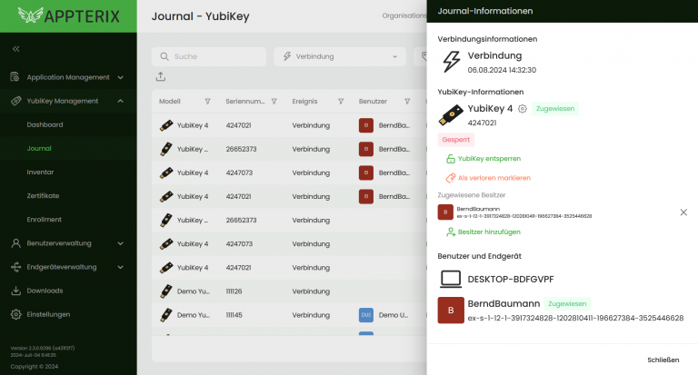
Task: Open Inventar page
Action: point(40,172)
